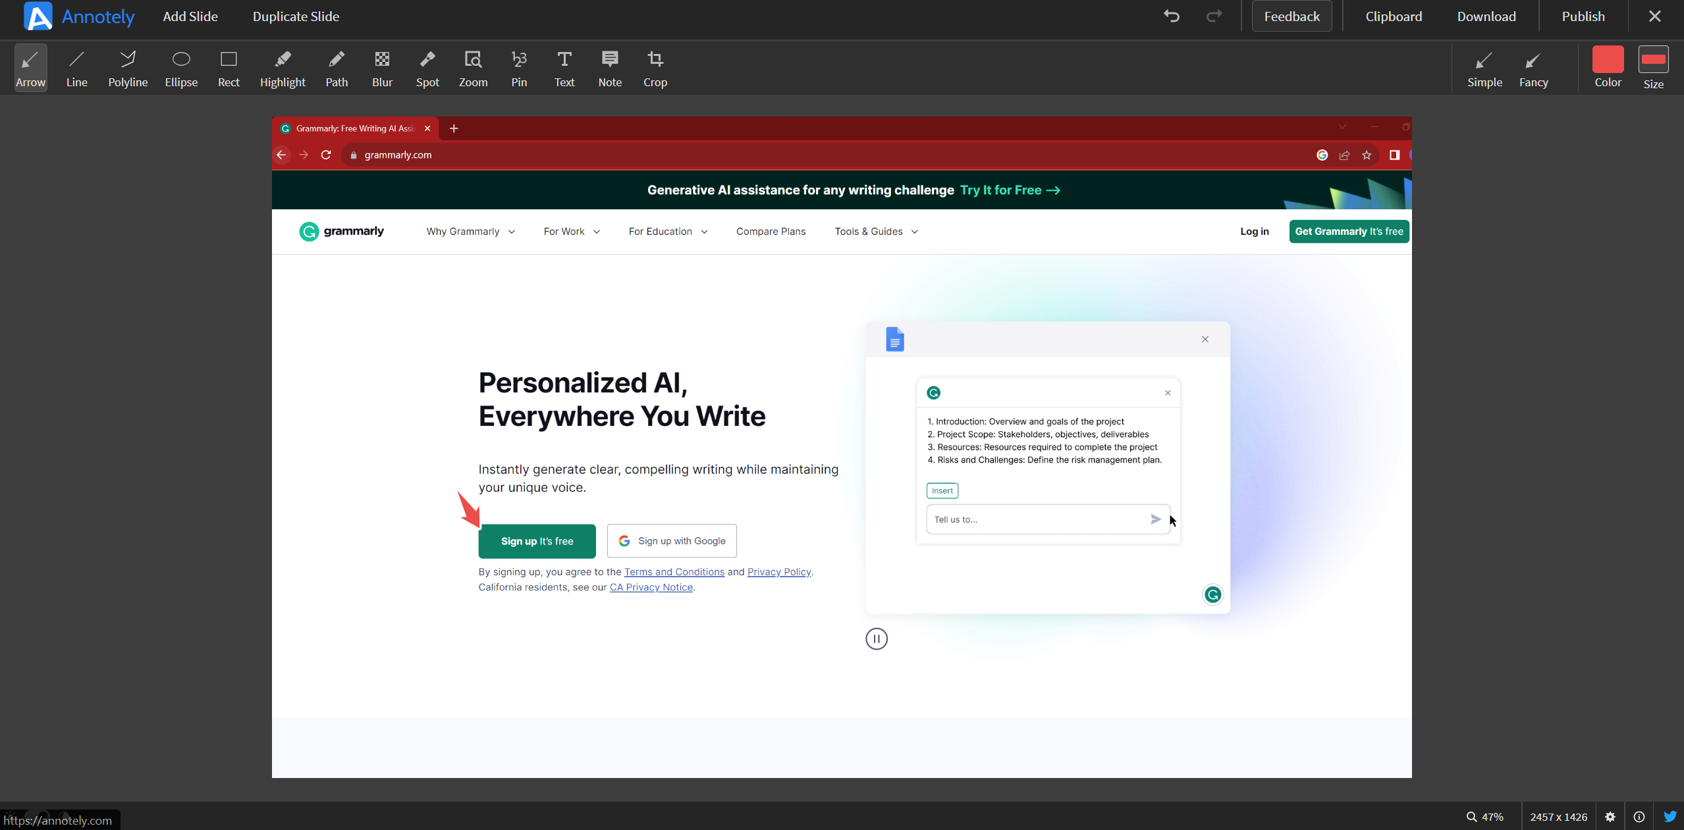Viewport: 1684px width, 830px height.
Task: Select the Blur tool
Action: coord(382,68)
